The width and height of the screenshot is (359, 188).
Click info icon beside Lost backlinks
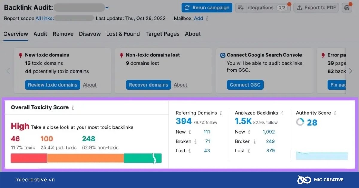pos(249,151)
